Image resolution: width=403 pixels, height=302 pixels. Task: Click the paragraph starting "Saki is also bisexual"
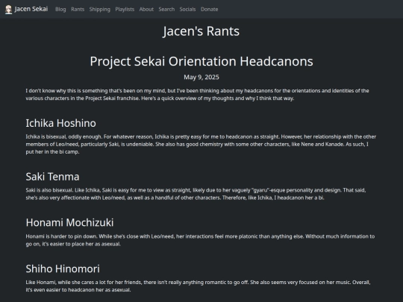point(196,194)
